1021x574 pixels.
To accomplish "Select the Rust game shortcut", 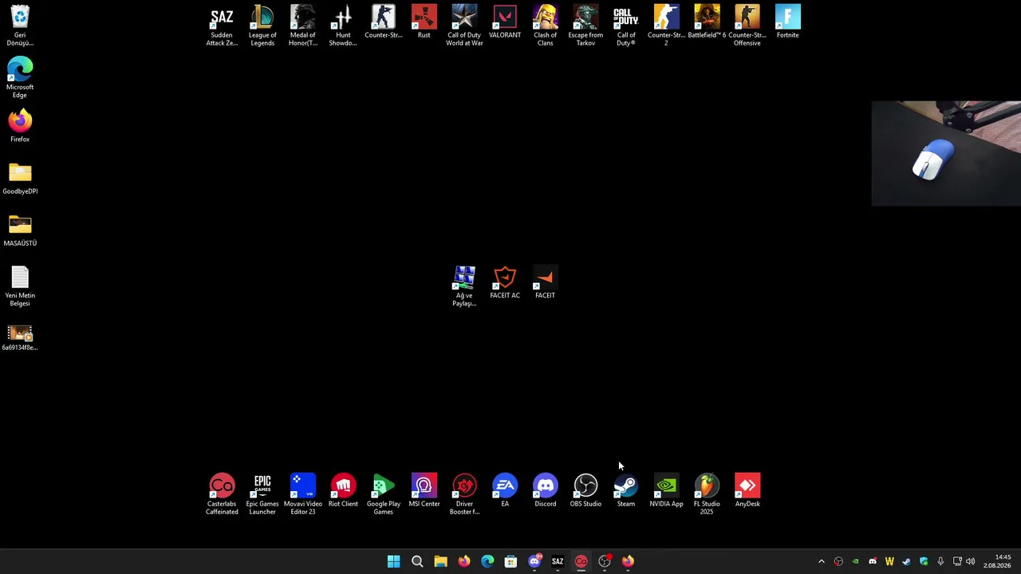I will [x=424, y=22].
